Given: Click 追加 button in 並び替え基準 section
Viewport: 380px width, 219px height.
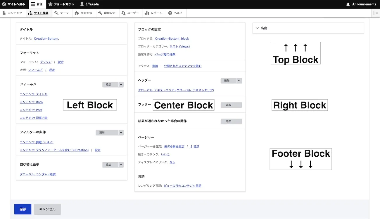Looking at the screenshot, I should 110,165.
